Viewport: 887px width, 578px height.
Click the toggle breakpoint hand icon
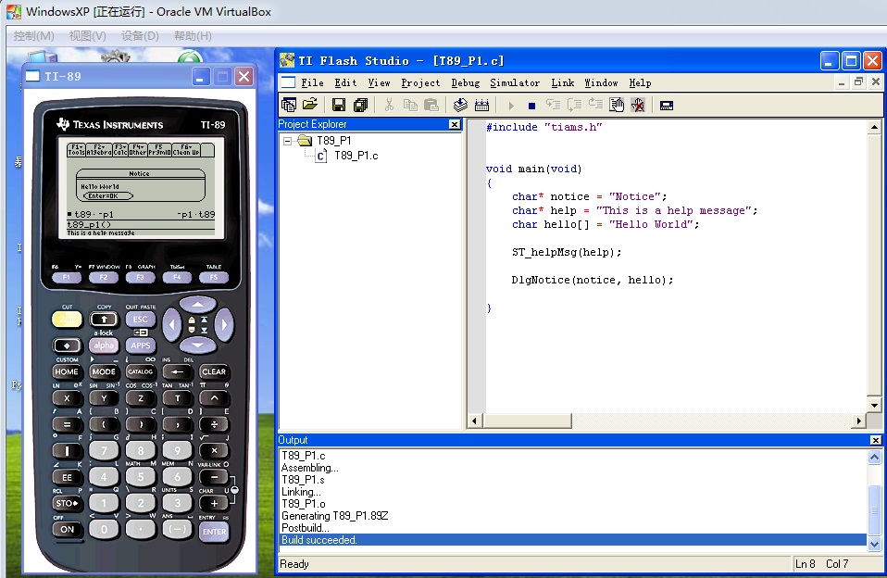click(x=617, y=105)
